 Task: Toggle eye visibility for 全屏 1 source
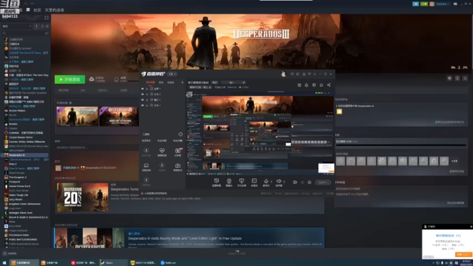[x=142, y=89]
